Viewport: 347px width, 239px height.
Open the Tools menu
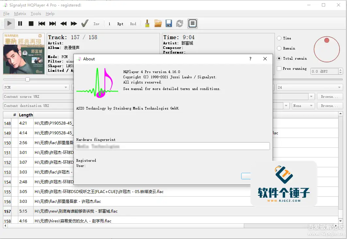[x=36, y=14]
